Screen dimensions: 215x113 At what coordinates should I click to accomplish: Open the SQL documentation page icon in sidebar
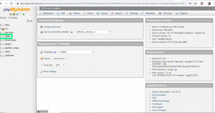point(20,14)
